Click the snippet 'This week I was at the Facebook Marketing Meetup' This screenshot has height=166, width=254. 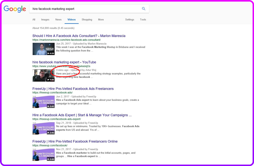pyautogui.click(x=101, y=49)
